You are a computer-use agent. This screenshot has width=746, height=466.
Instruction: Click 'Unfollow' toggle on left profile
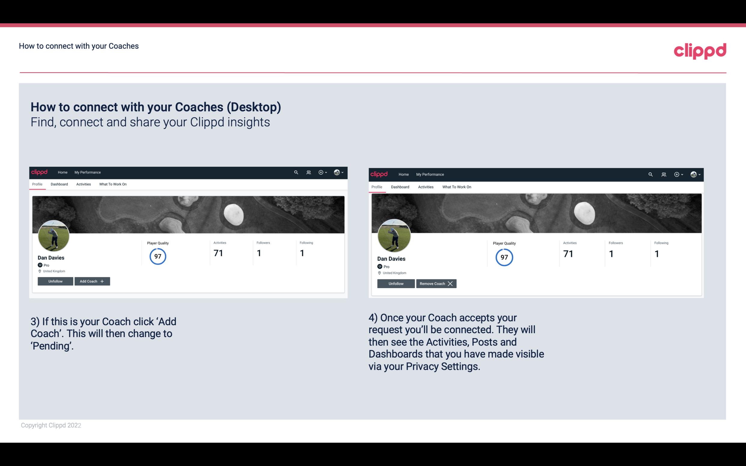click(x=55, y=281)
